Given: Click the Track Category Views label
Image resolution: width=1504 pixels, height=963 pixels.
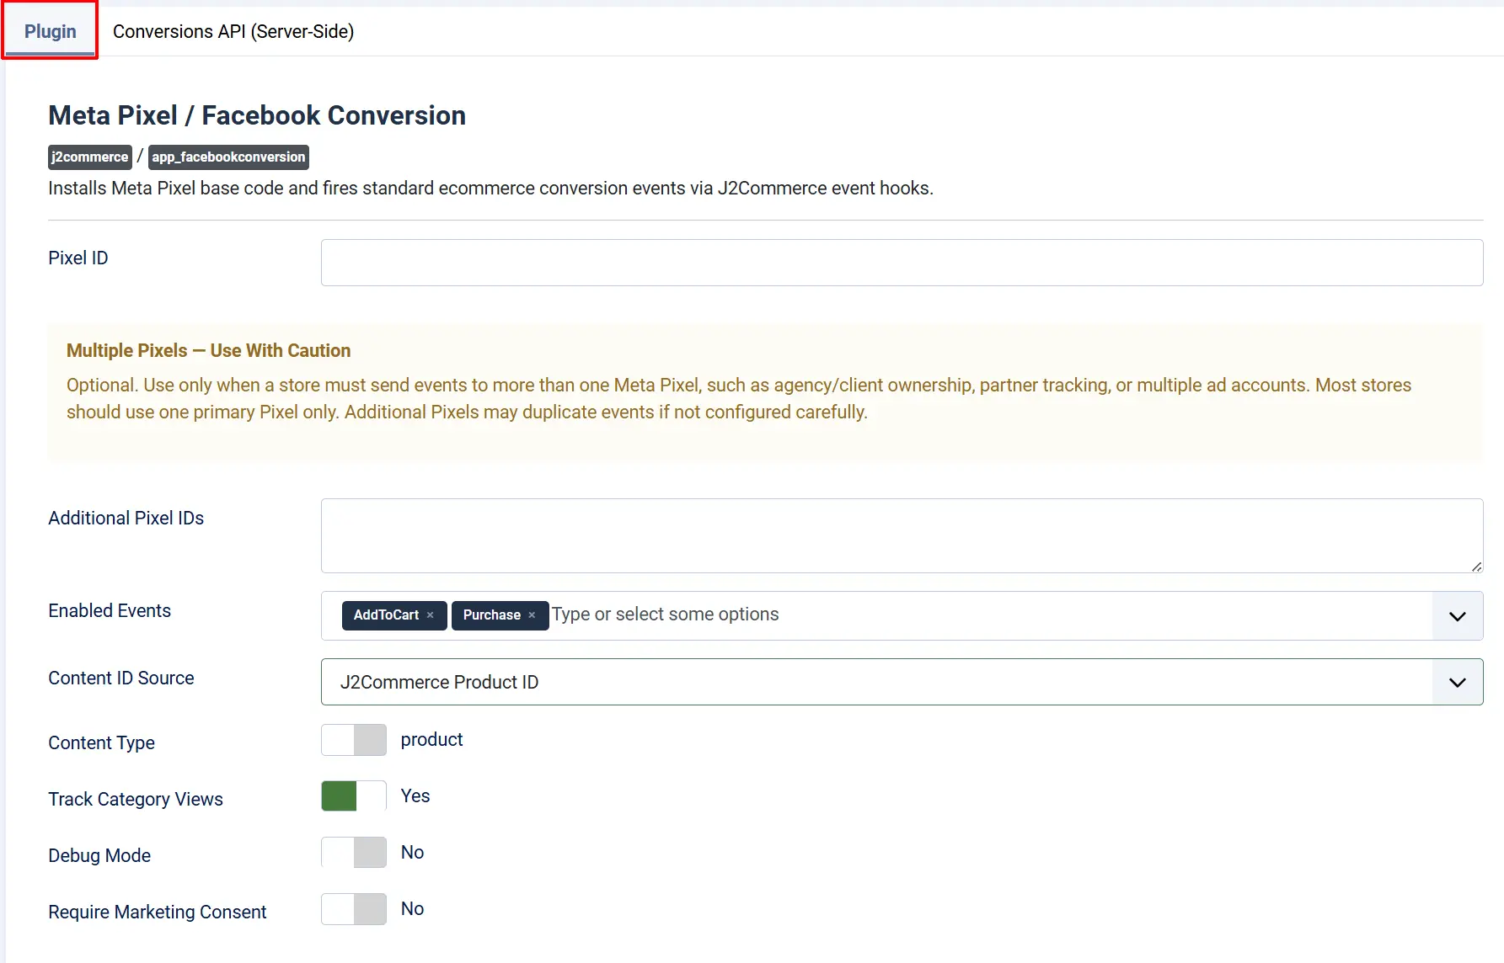Looking at the screenshot, I should point(136,800).
